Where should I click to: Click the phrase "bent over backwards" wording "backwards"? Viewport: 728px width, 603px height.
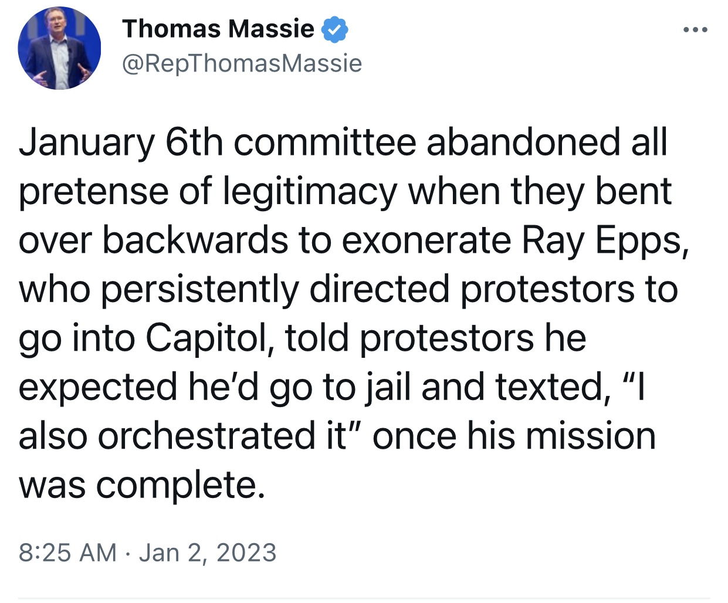point(195,241)
